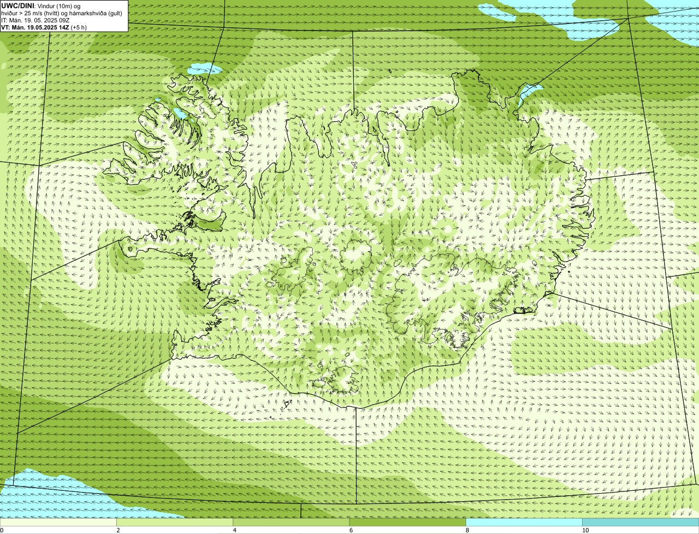Click the medium green 4–6 colorbar segment
Viewport: 699px width, 534px height.
pyautogui.click(x=291, y=523)
